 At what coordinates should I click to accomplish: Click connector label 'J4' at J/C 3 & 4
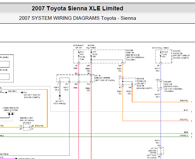click(20, 129)
